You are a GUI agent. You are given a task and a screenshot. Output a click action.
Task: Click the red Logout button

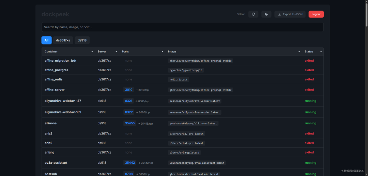click(316, 14)
